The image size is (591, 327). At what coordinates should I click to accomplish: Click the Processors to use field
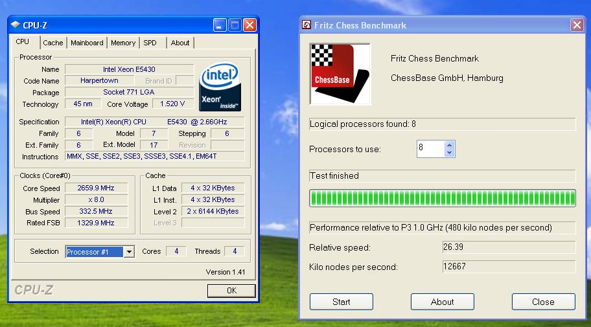430,149
